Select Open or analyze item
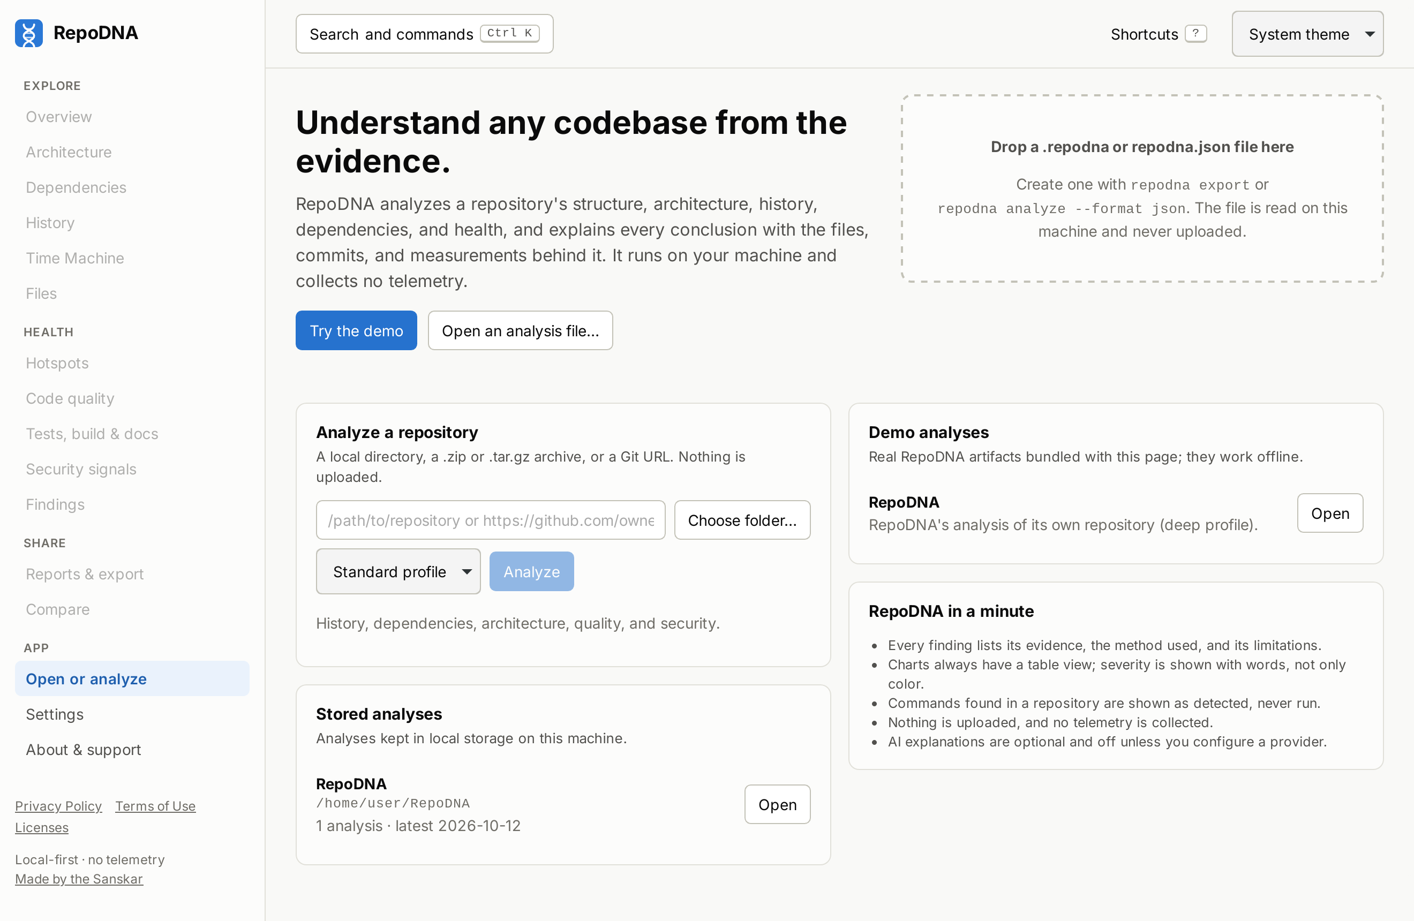 tap(132, 679)
